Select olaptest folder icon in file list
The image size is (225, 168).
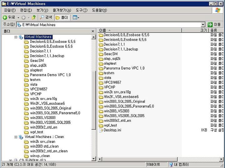pos(101,64)
